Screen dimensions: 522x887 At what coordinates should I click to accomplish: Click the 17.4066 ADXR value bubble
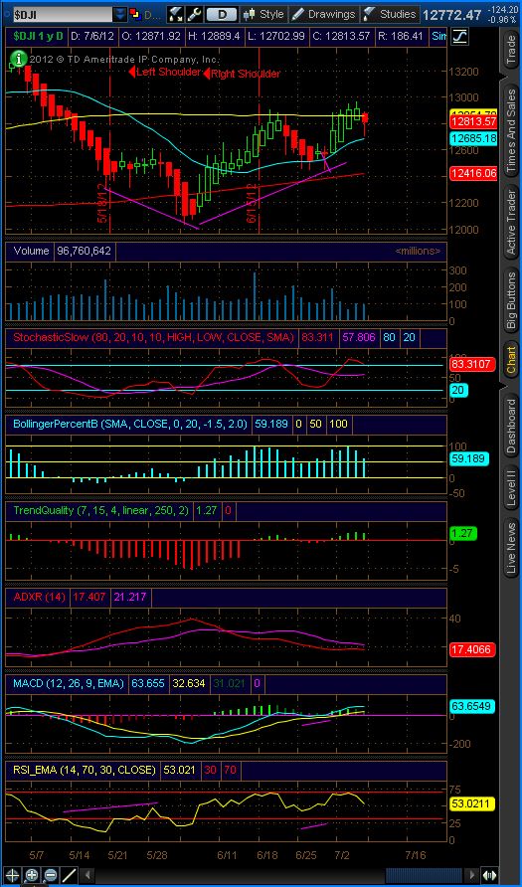[473, 649]
